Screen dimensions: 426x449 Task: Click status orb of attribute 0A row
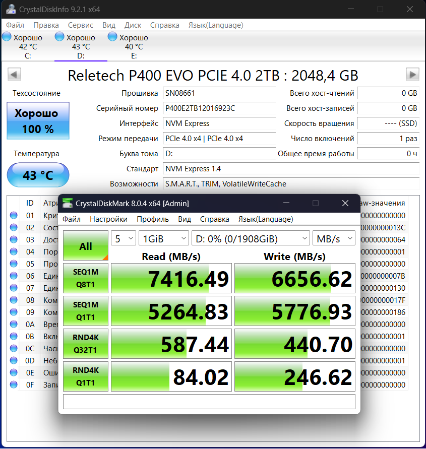(x=14, y=324)
